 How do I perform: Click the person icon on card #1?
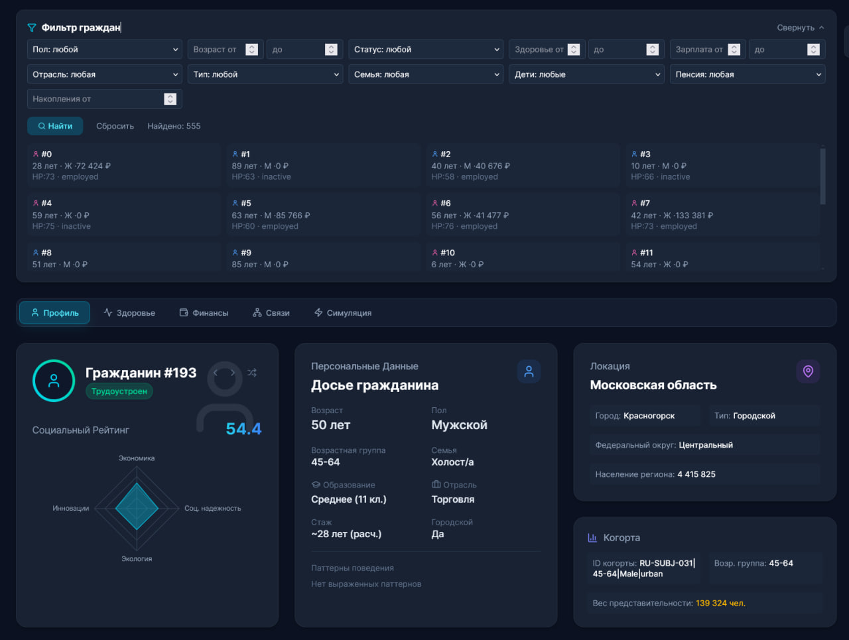235,154
